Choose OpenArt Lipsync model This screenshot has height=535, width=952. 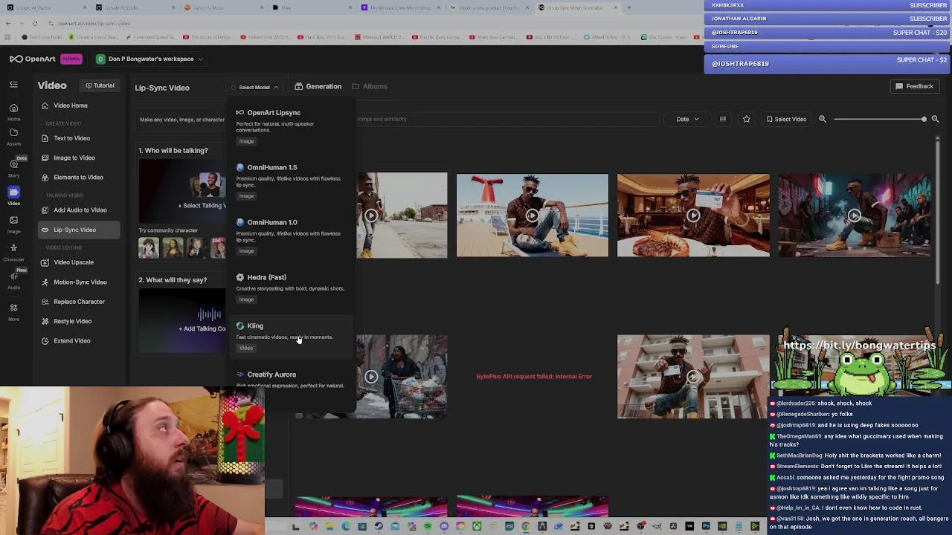[x=291, y=126]
